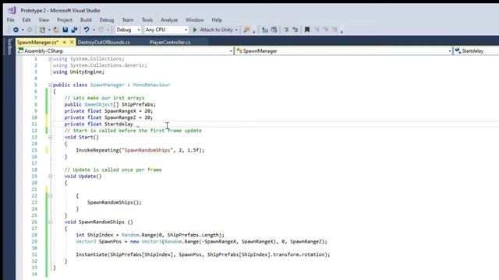Close the SpawnManager.cs tab

(x=72, y=42)
